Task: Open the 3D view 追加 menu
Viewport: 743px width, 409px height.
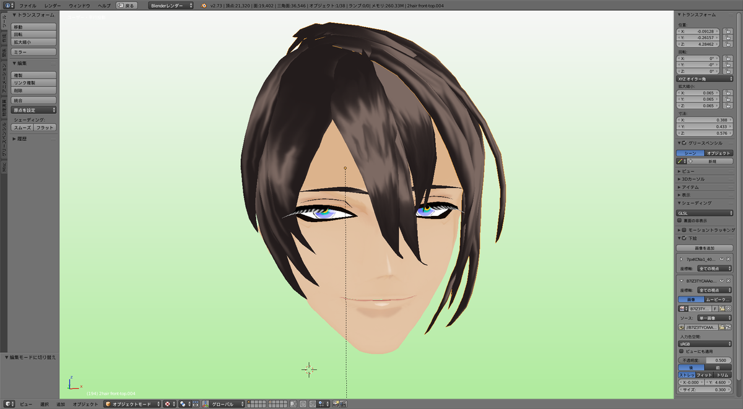Action: click(61, 404)
